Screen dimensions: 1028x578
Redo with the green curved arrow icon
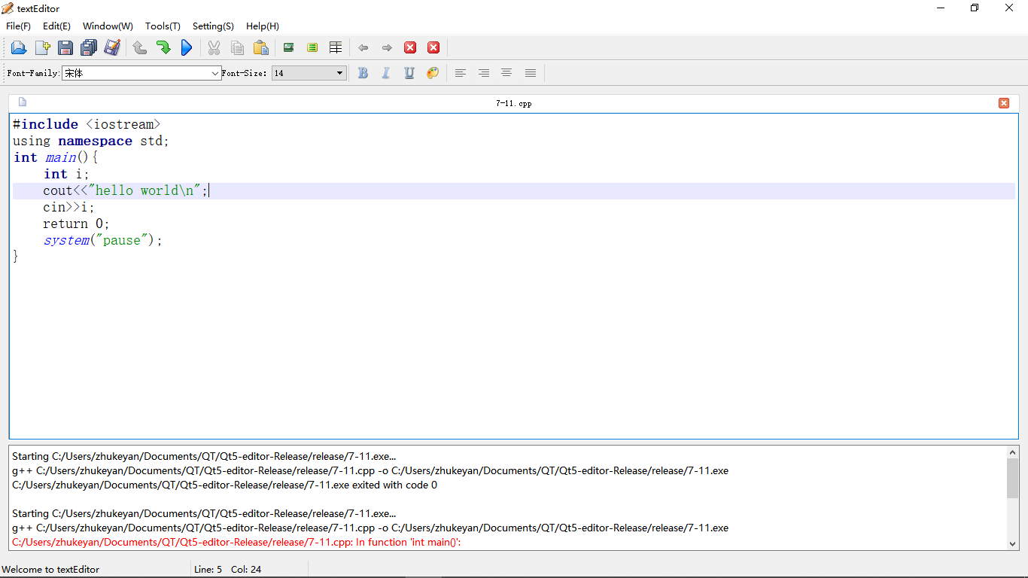click(x=163, y=47)
